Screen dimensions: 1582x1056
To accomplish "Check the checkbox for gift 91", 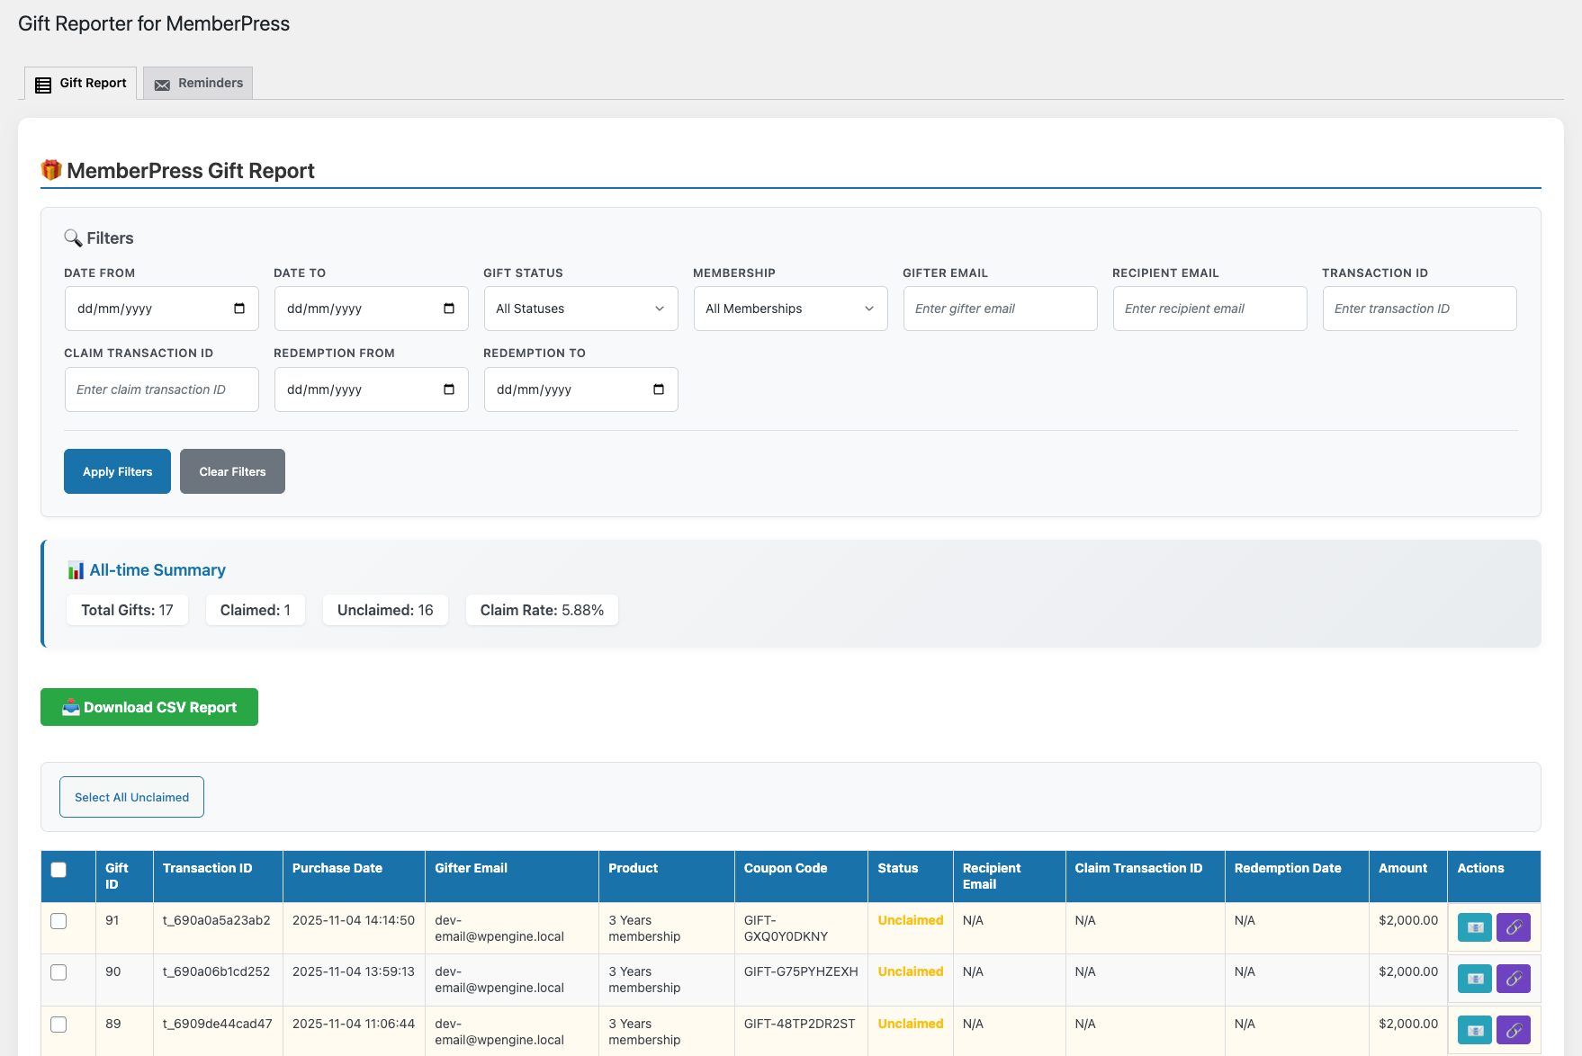I will point(58,920).
